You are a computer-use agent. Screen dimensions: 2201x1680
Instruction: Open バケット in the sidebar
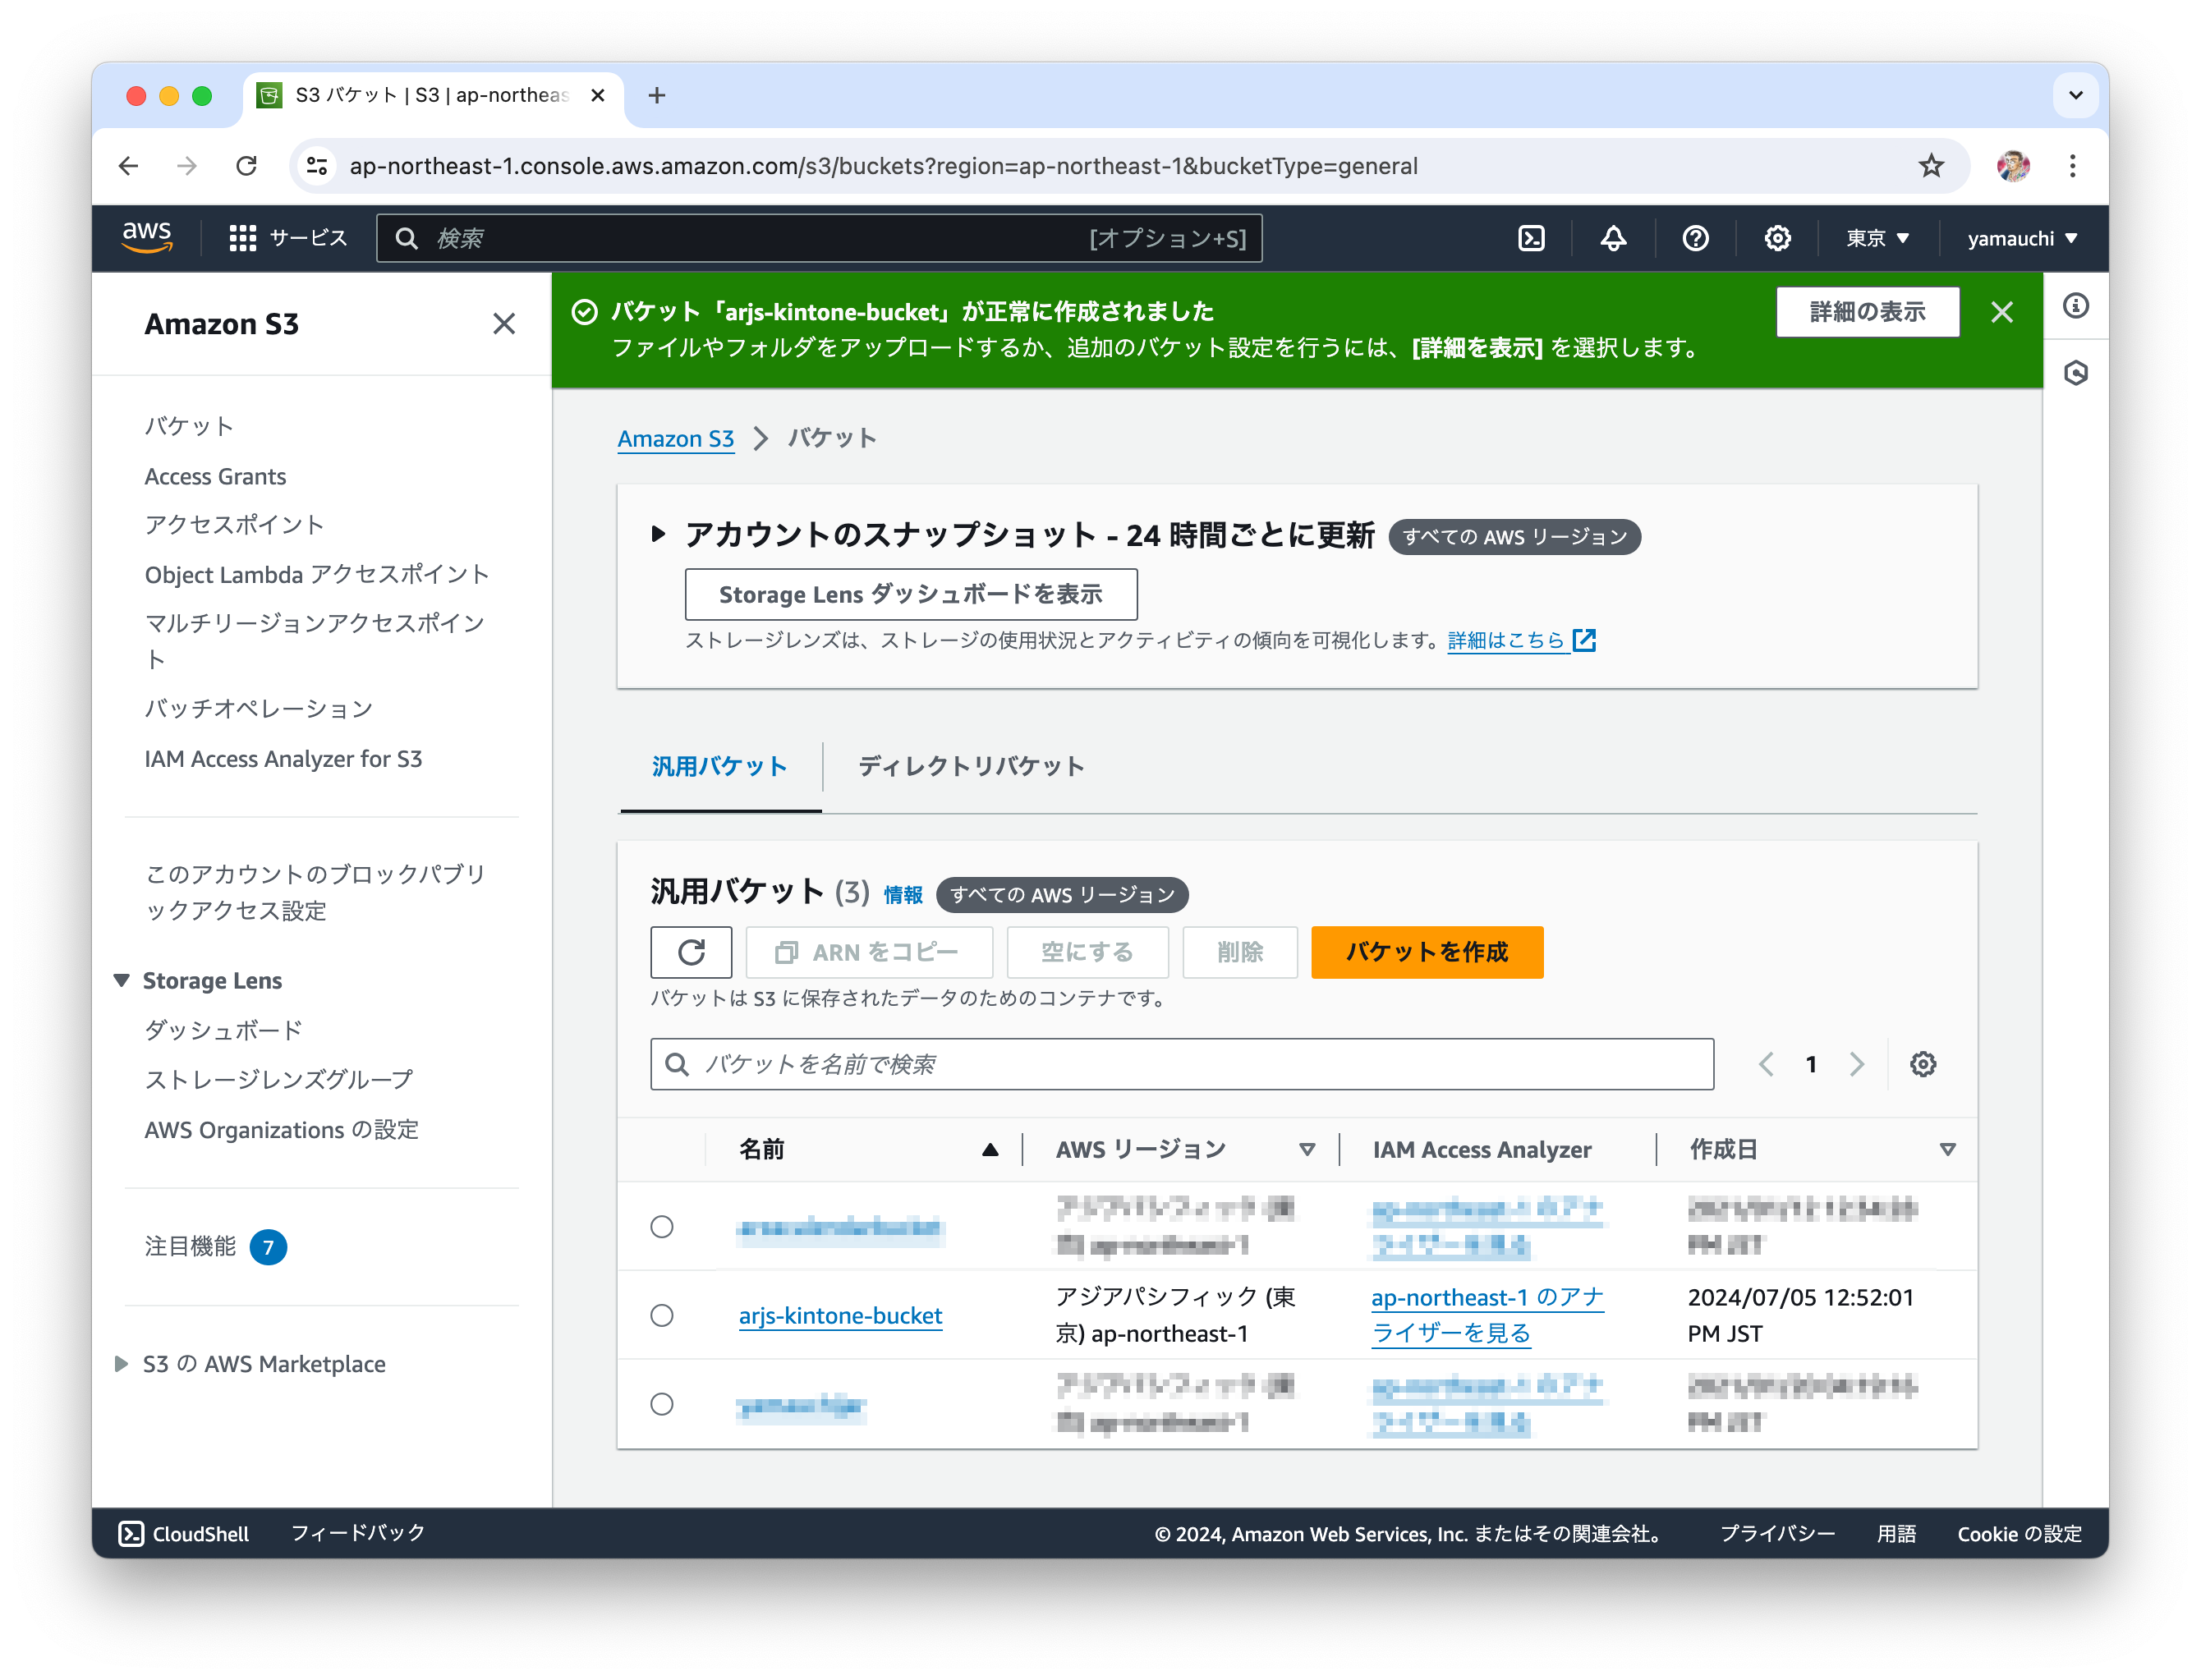click(x=189, y=427)
